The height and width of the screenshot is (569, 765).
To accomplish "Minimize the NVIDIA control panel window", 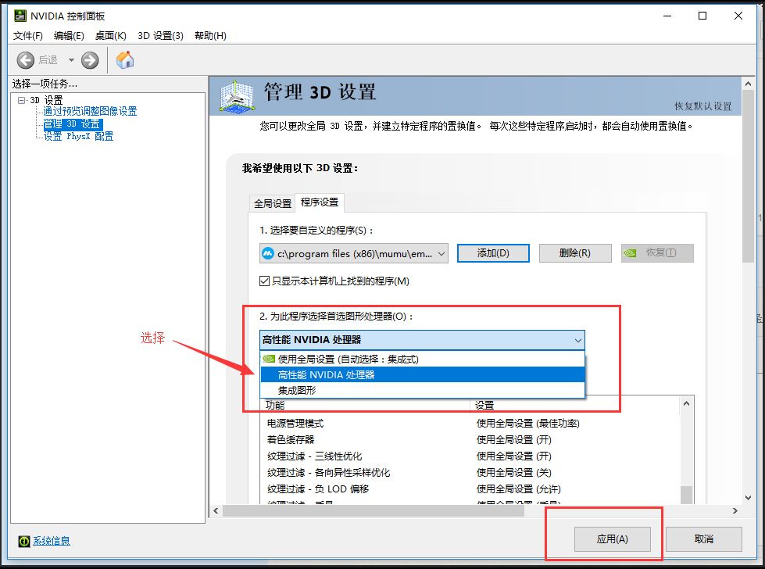I will click(667, 16).
